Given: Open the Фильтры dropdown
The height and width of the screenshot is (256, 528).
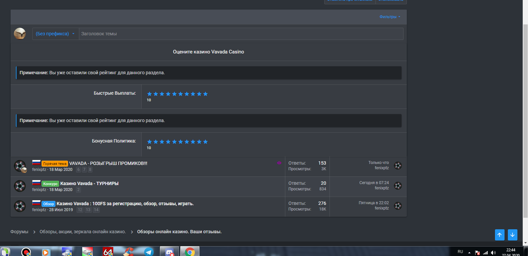Looking at the screenshot, I should click(x=390, y=17).
